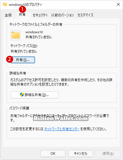Click the 共有(S)... button

pyautogui.click(x=23, y=60)
